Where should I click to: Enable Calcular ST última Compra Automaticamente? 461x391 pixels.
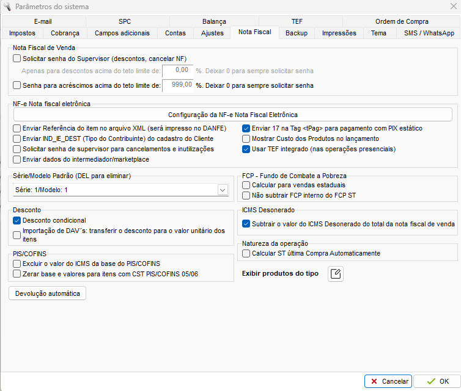[246, 253]
